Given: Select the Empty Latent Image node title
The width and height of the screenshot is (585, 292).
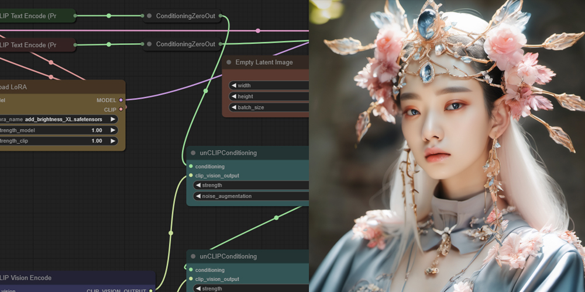Looking at the screenshot, I should 266,62.
